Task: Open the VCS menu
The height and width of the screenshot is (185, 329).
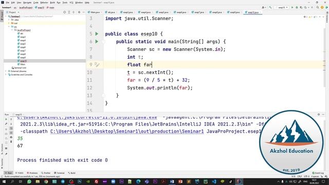Action: 71,3
